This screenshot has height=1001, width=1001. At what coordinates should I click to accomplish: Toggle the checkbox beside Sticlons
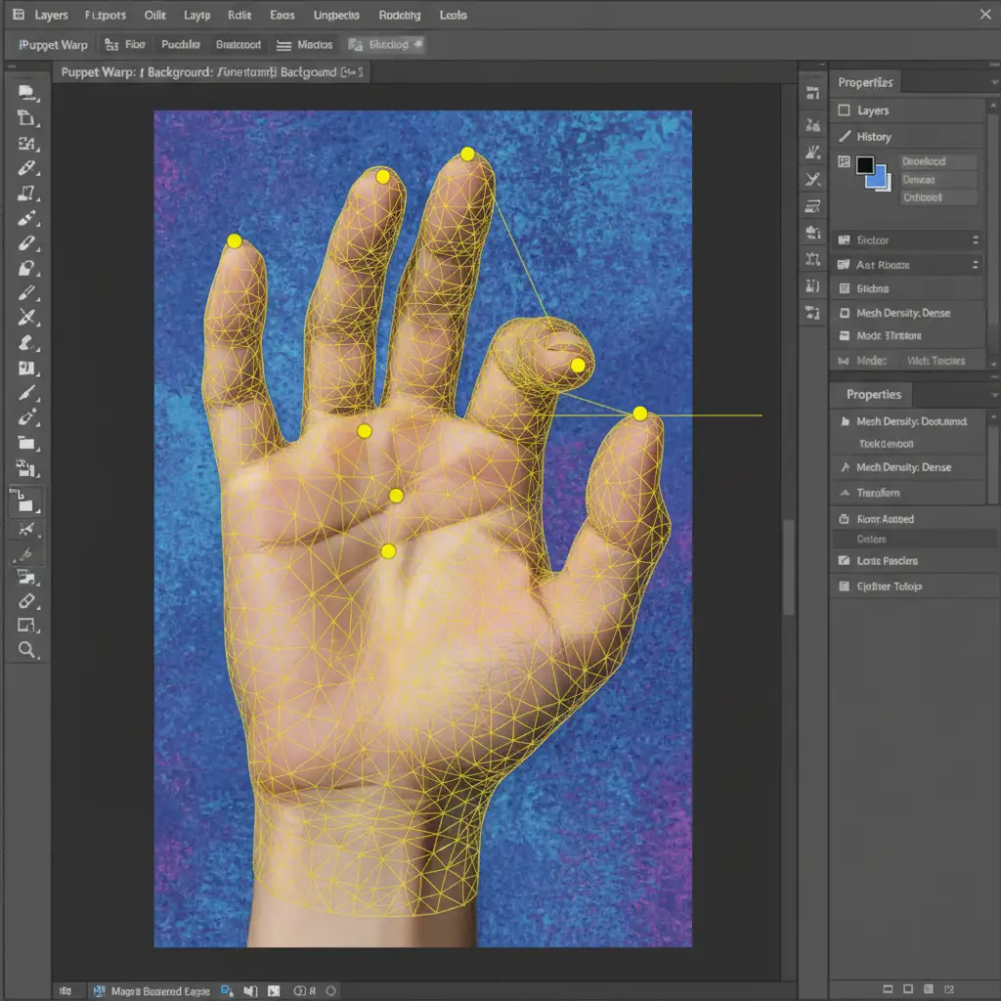845,288
